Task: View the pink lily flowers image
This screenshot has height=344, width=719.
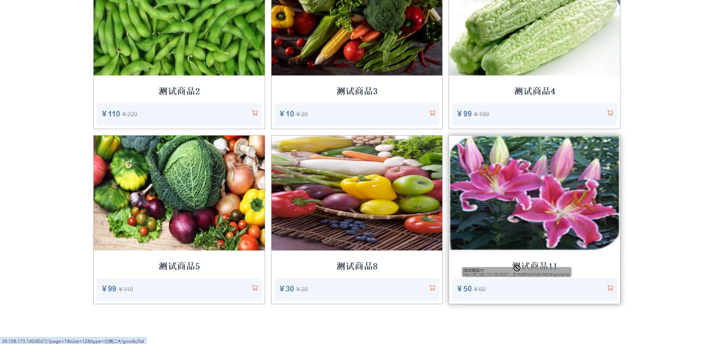Action: pyautogui.click(x=534, y=193)
